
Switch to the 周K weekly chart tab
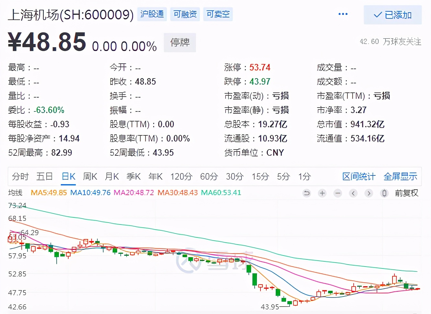[x=90, y=176]
